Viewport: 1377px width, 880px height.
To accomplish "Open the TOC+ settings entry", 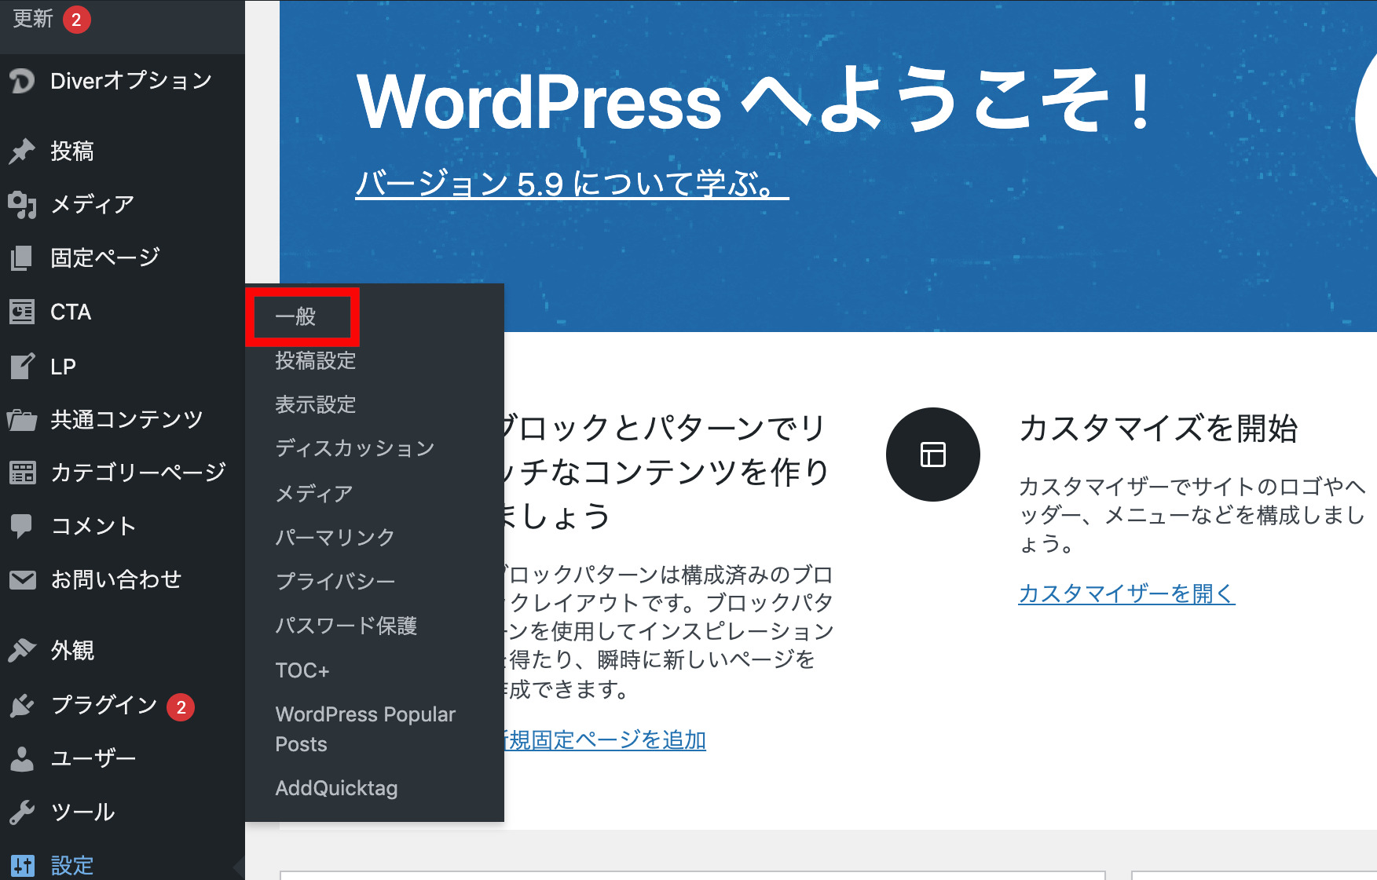I will pyautogui.click(x=302, y=670).
